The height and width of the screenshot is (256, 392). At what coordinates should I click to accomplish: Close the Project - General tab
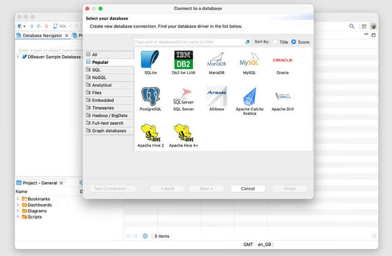point(61,183)
